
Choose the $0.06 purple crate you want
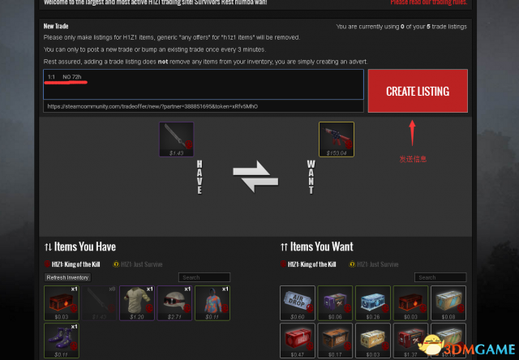[x=335, y=303]
